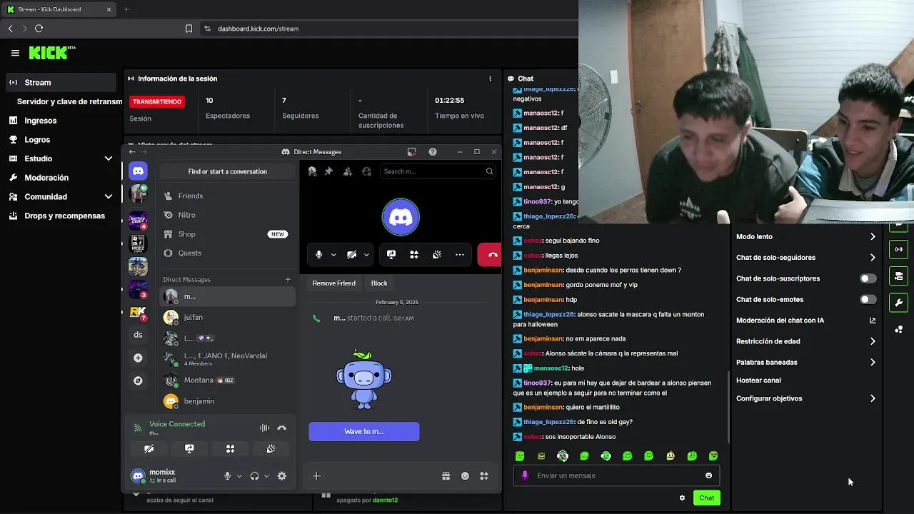Click Remove Friend button in Discord

[333, 283]
